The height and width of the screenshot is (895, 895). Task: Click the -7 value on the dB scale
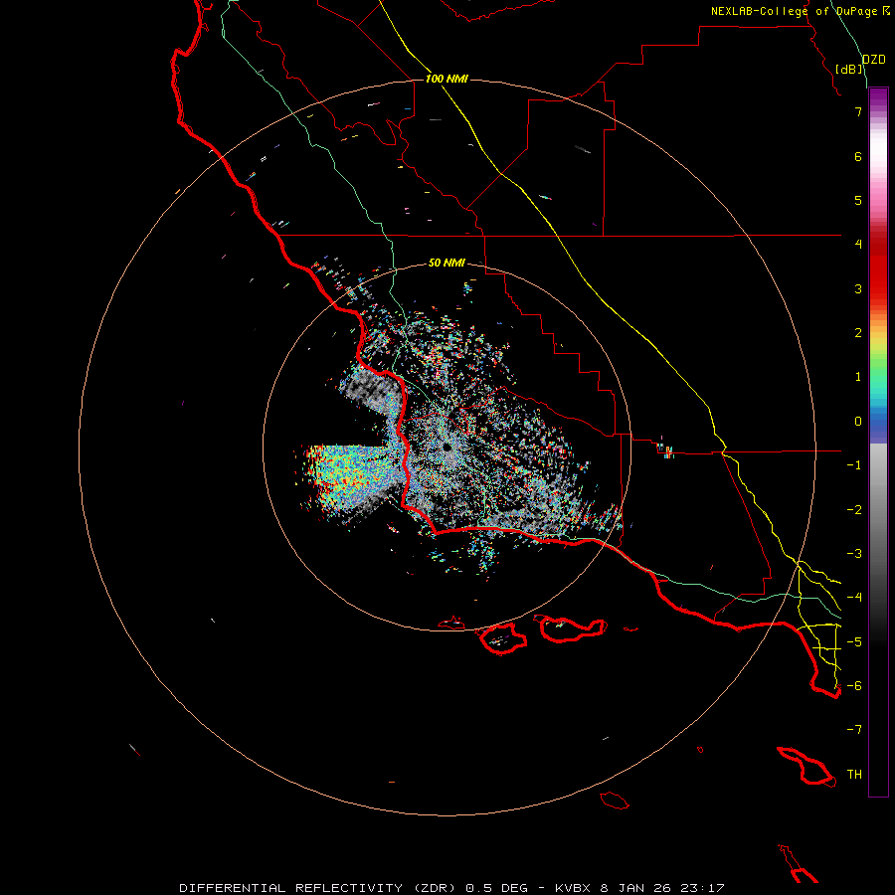click(854, 730)
